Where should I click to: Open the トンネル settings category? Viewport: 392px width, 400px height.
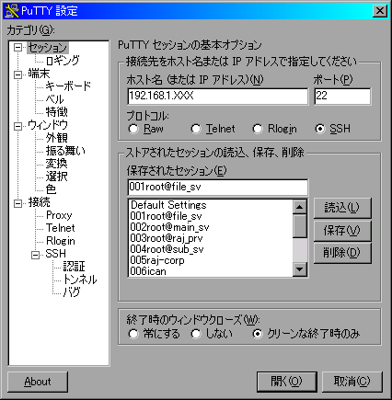coord(80,280)
